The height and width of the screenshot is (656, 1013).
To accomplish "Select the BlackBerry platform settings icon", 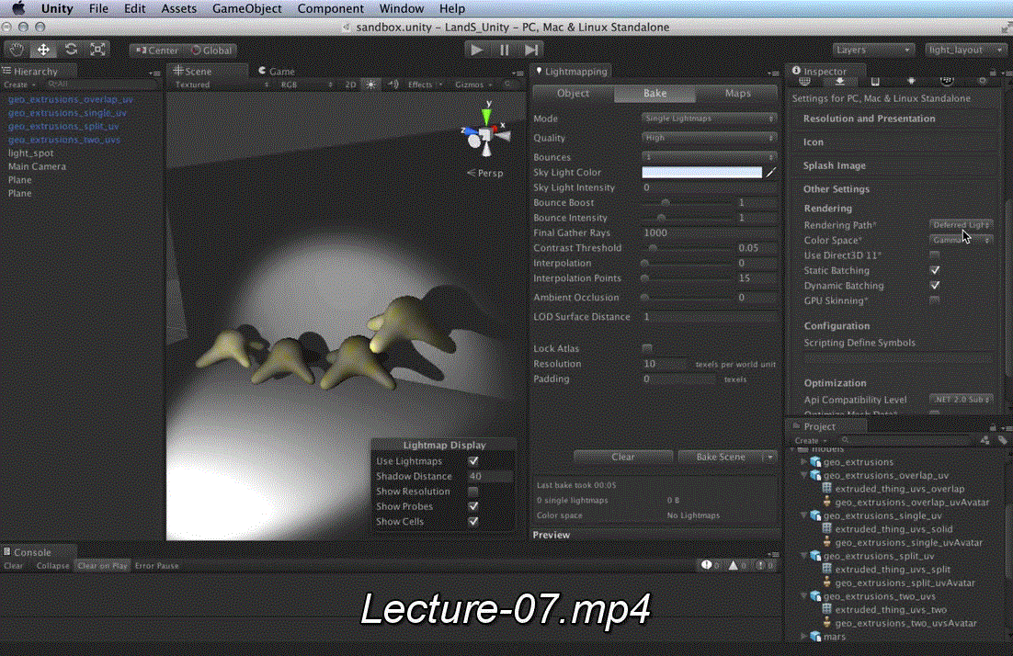I will tap(947, 82).
